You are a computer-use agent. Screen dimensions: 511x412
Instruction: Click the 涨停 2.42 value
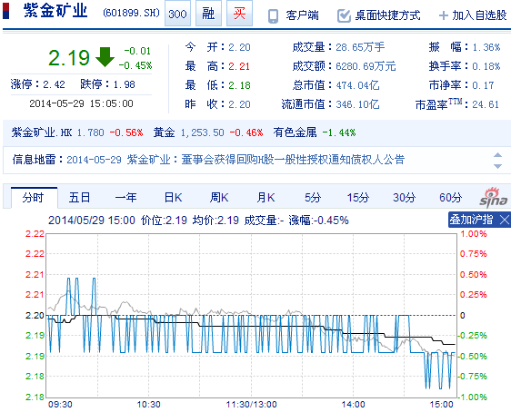(x=54, y=84)
